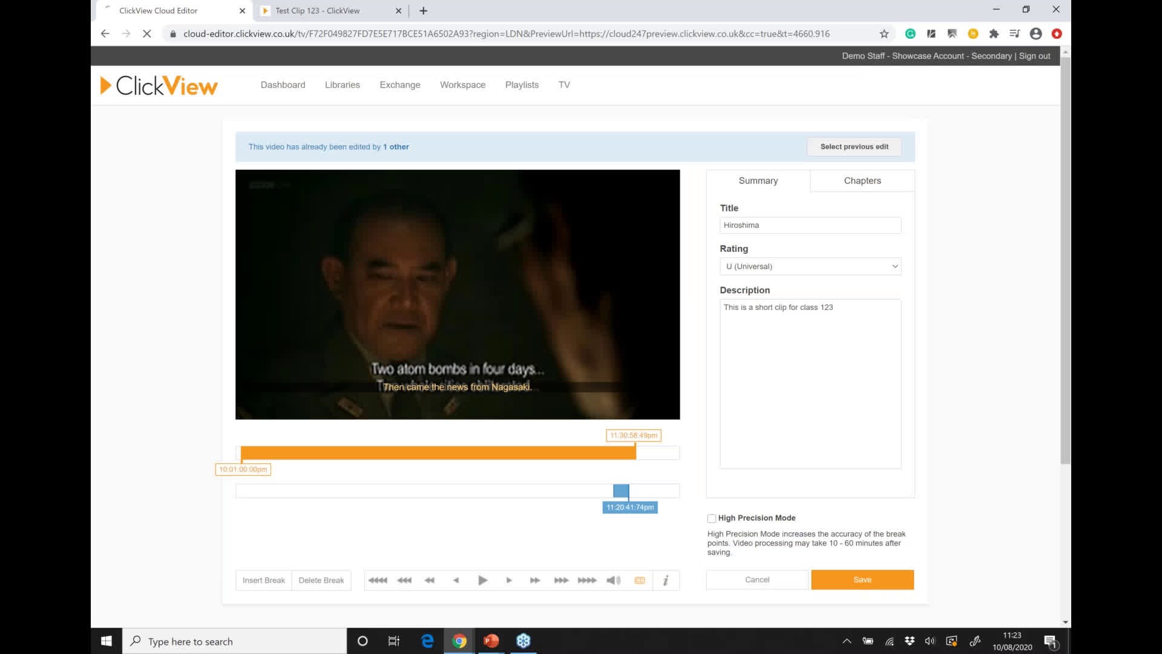Click the video preview frame
Viewport: 1162px width, 654px height.
[458, 294]
